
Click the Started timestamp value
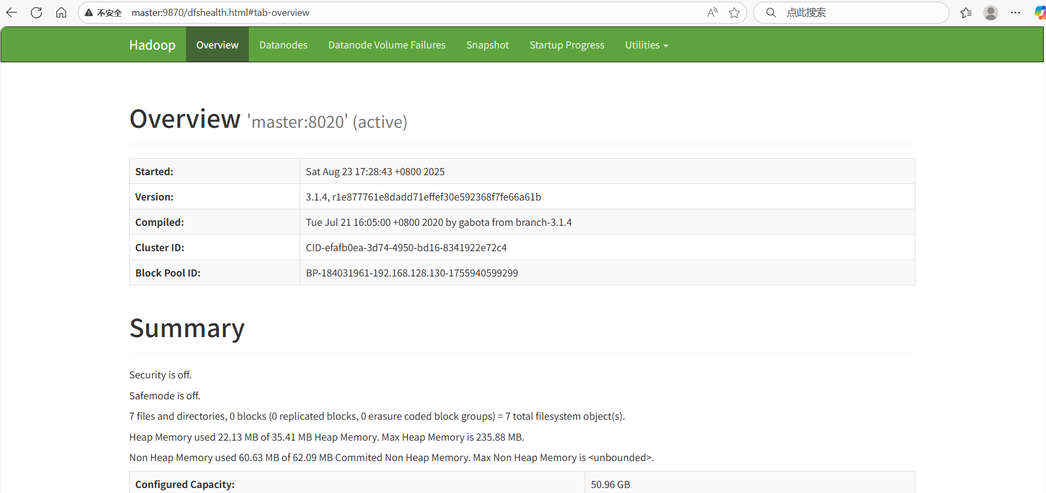[375, 172]
